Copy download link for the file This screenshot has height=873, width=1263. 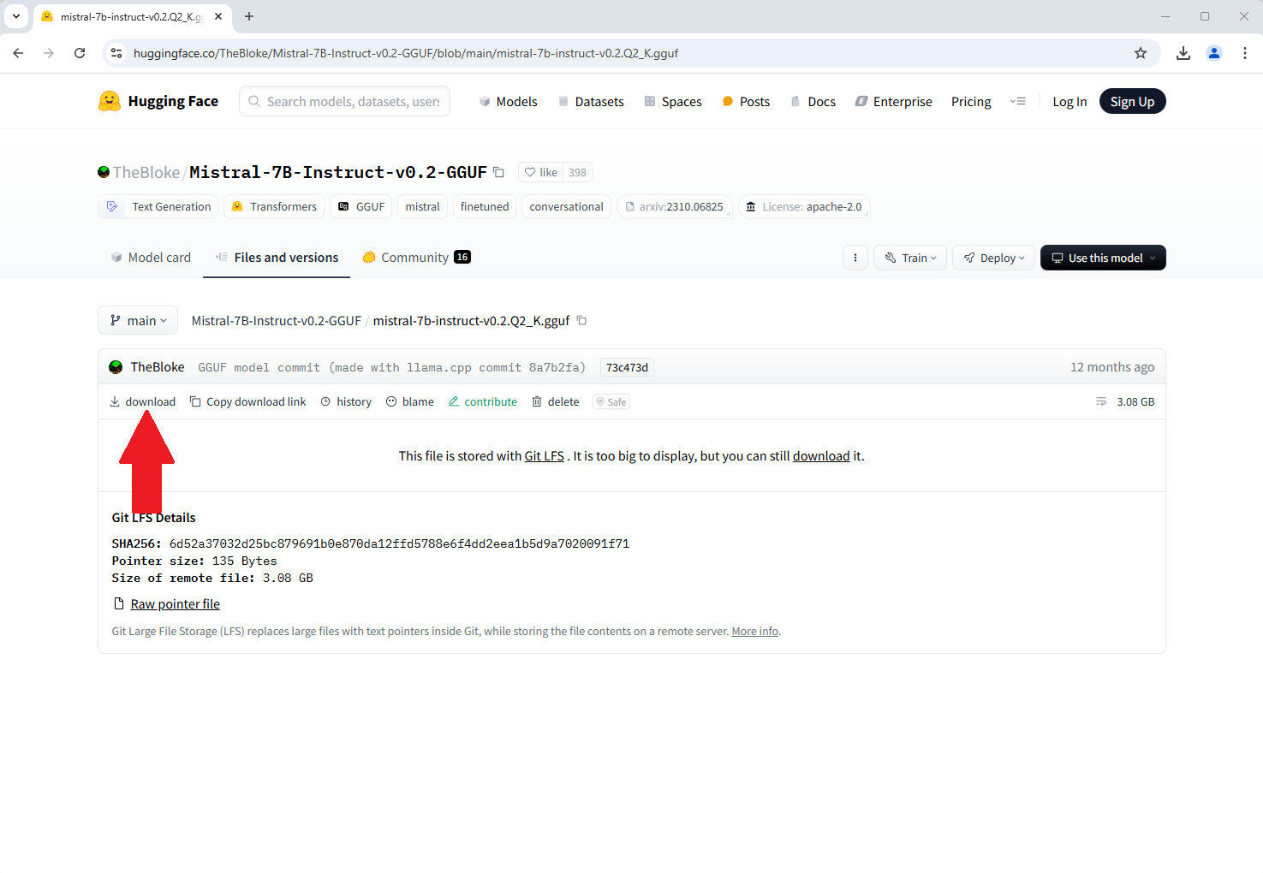(x=247, y=401)
